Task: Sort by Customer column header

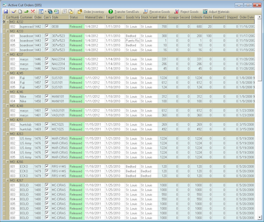Action: point(27,17)
